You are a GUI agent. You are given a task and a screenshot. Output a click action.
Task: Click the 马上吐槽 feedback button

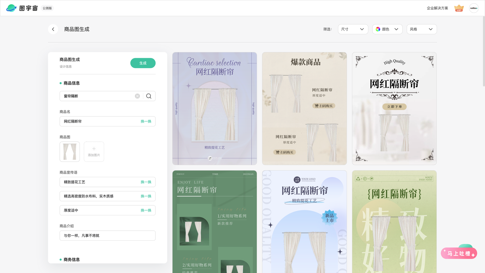[x=459, y=254]
